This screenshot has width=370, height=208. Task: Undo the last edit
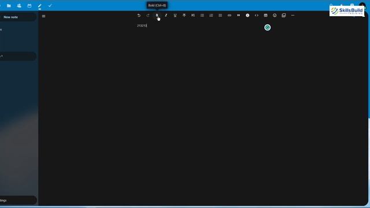pos(139,16)
